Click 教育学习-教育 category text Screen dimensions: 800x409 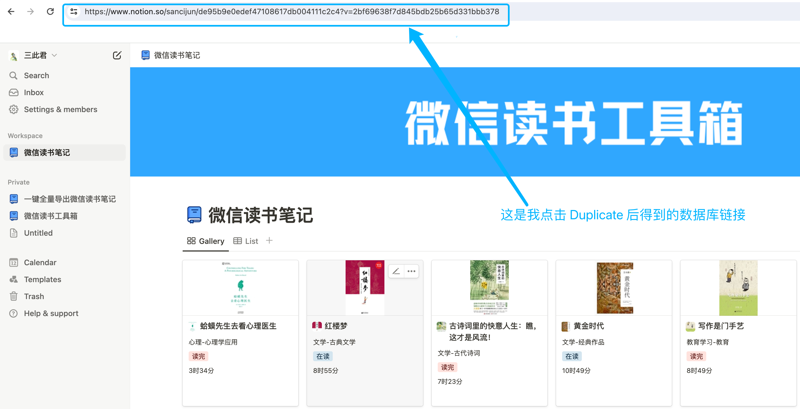click(x=708, y=342)
